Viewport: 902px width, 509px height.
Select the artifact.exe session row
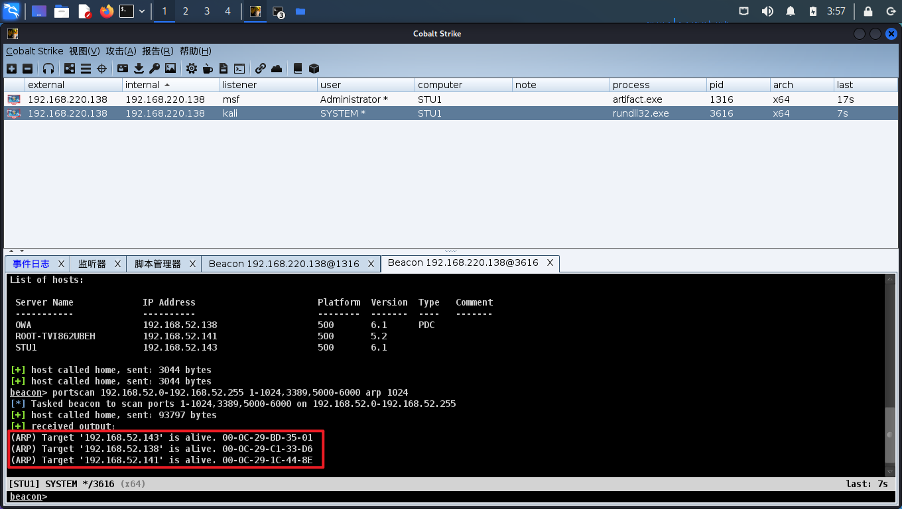[451, 99]
